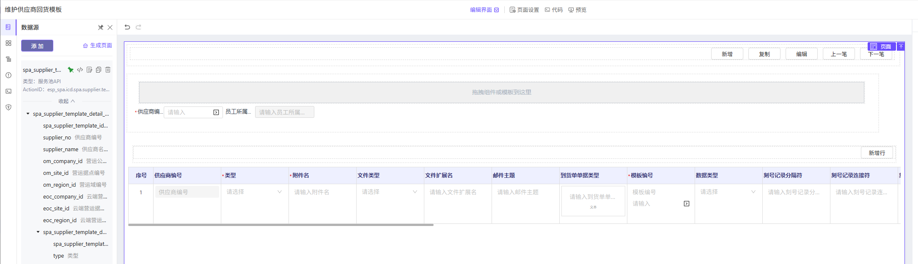
Task: Toggle the pin on 数据源 panel
Action: 101,27
